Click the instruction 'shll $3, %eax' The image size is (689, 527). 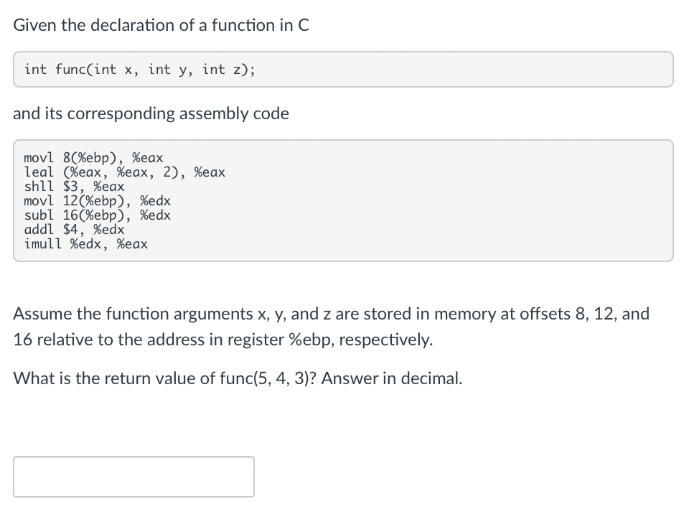tap(75, 186)
